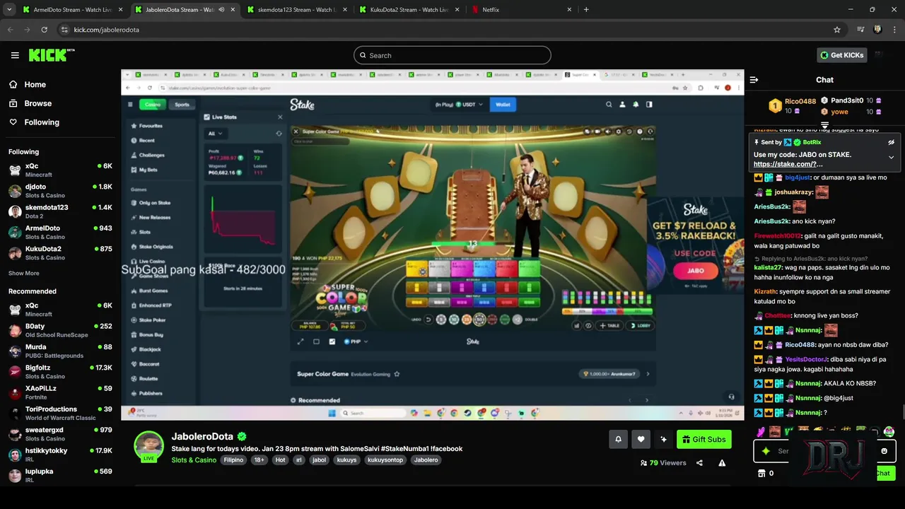
Task: Open recommended channel sweatergxd
Action: (x=60, y=434)
